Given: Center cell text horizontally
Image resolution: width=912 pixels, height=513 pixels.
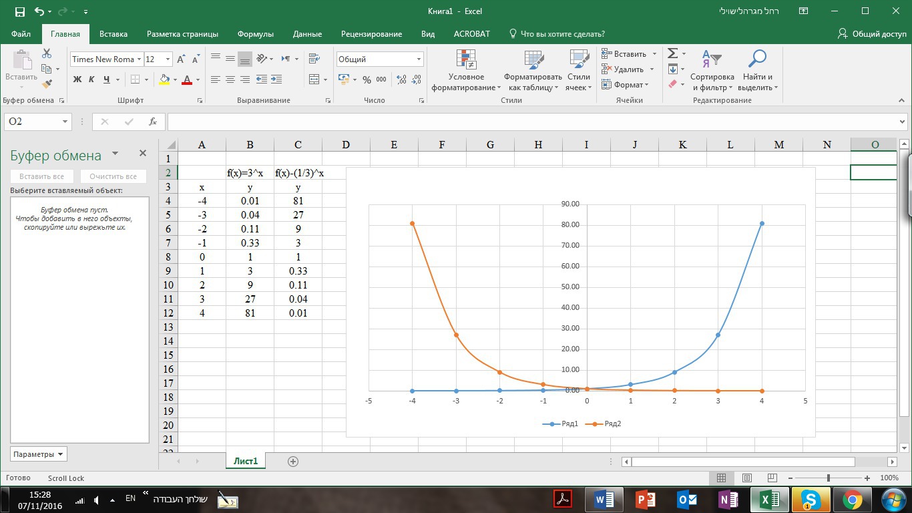Looking at the screenshot, I should click(x=230, y=79).
